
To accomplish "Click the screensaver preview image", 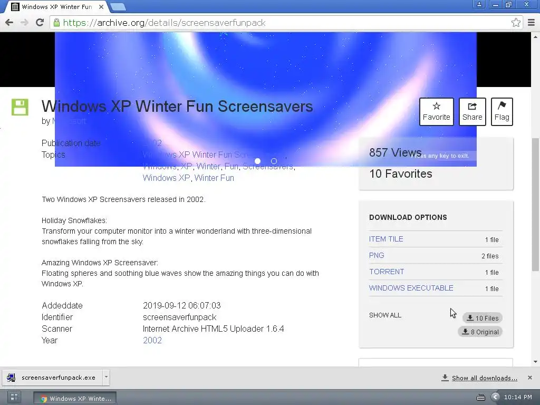I will tap(266, 99).
